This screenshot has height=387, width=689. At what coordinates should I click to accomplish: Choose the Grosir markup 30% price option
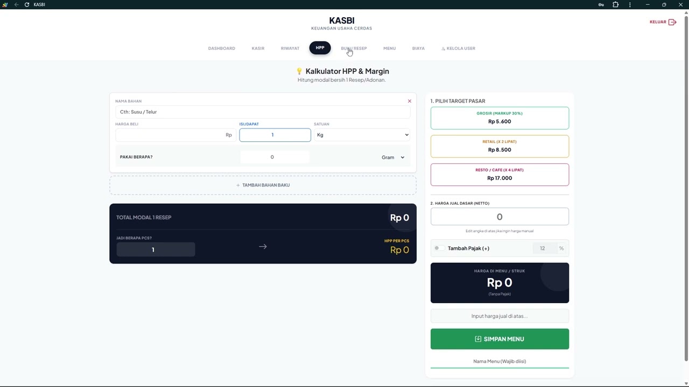tap(500, 118)
